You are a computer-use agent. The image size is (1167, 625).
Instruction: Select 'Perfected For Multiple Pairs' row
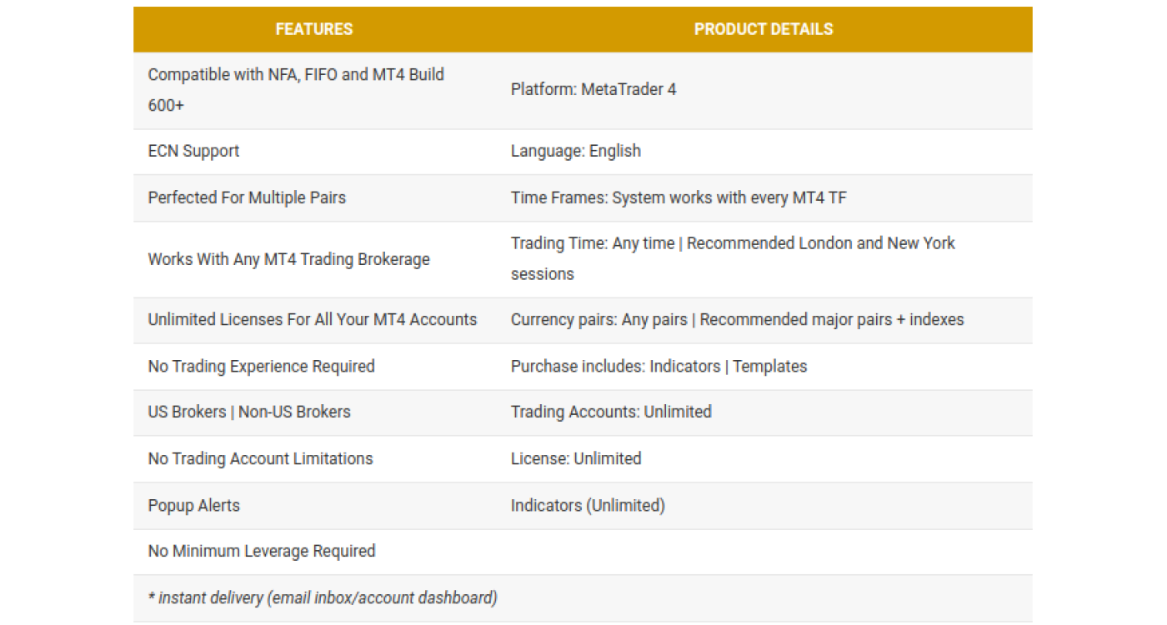pos(247,197)
